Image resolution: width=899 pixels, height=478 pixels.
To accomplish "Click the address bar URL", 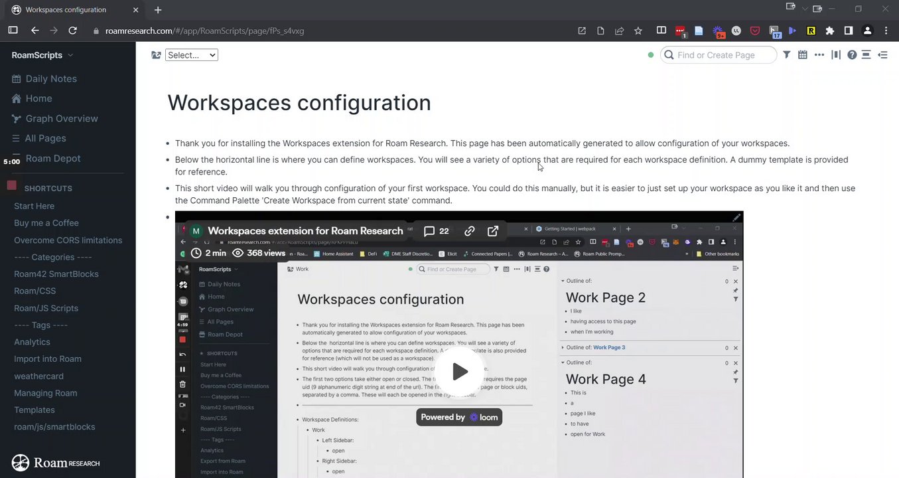I will pos(204,31).
